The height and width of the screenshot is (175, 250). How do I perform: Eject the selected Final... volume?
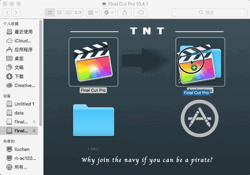click(34, 131)
